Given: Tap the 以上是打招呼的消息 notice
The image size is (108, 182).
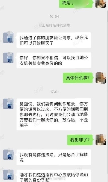Looking at the screenshot, I should [54, 25].
